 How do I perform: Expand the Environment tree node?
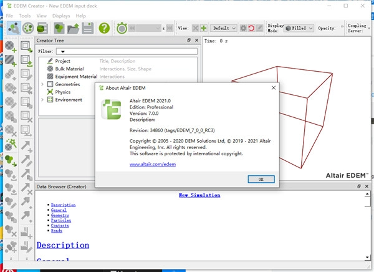point(42,100)
